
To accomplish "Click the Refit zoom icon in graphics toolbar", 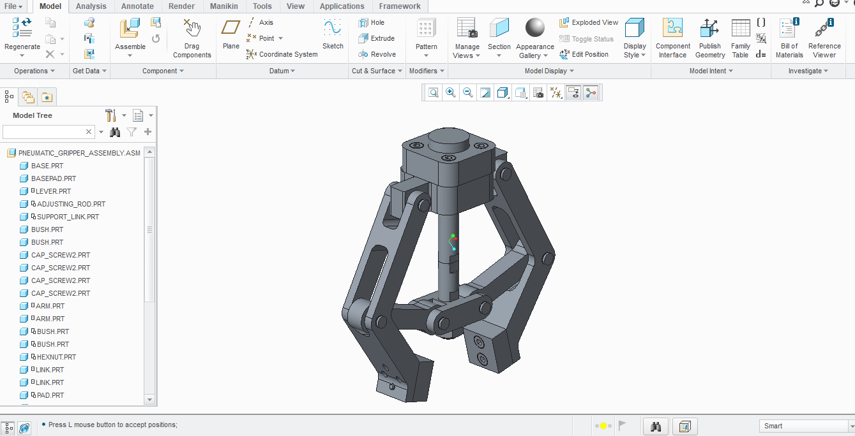I will [434, 93].
